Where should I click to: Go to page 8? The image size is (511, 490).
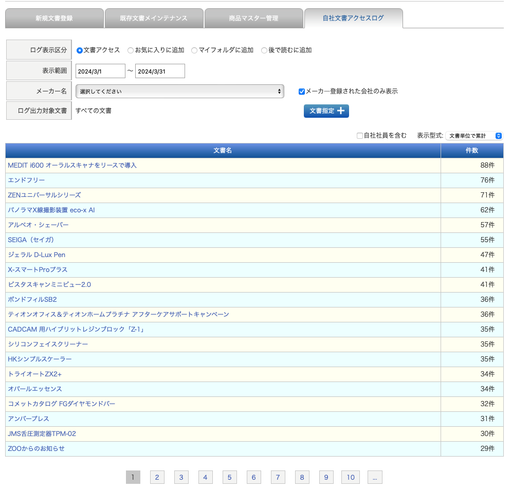(x=302, y=477)
